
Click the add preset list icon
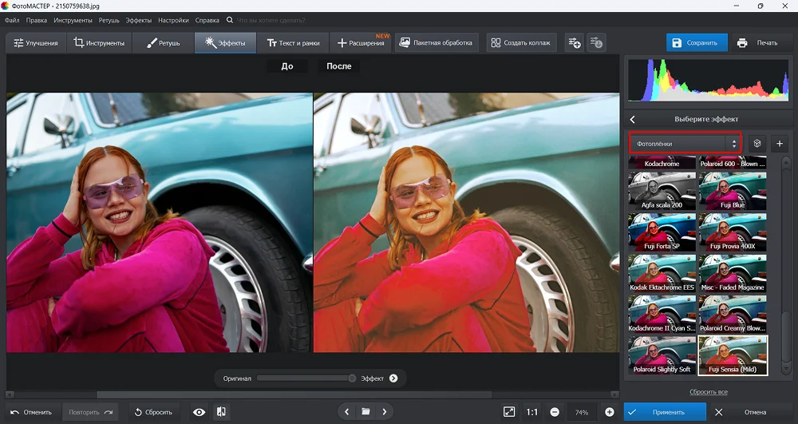click(x=575, y=43)
